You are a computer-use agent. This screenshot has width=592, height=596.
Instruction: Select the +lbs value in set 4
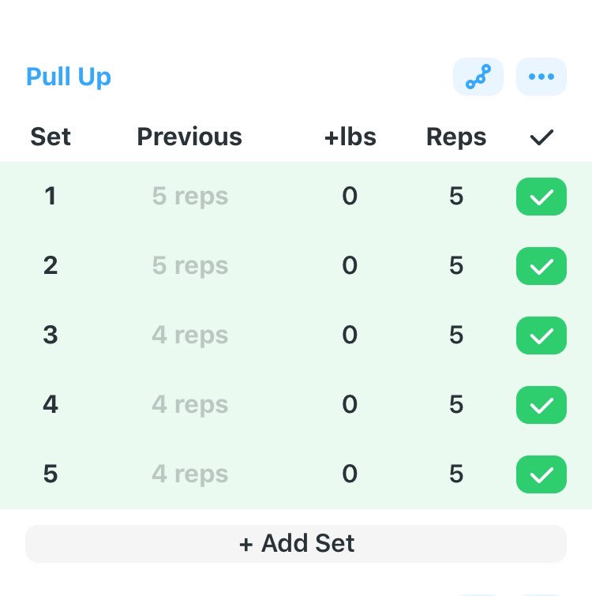350,405
